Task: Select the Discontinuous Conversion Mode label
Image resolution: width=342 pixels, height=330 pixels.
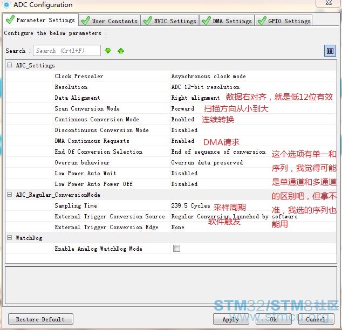Action: [101, 130]
